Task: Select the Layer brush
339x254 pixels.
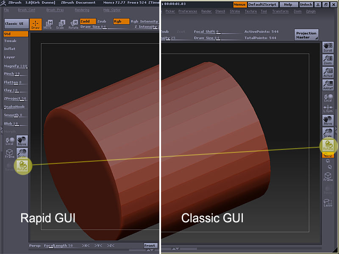Action: [9, 57]
